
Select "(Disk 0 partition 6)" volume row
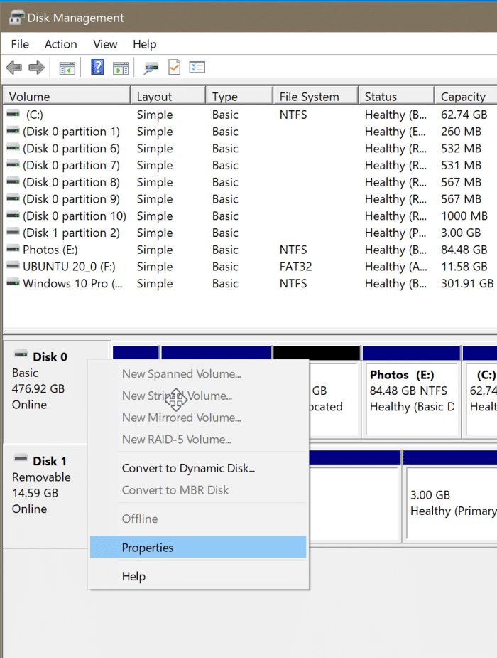(250, 148)
